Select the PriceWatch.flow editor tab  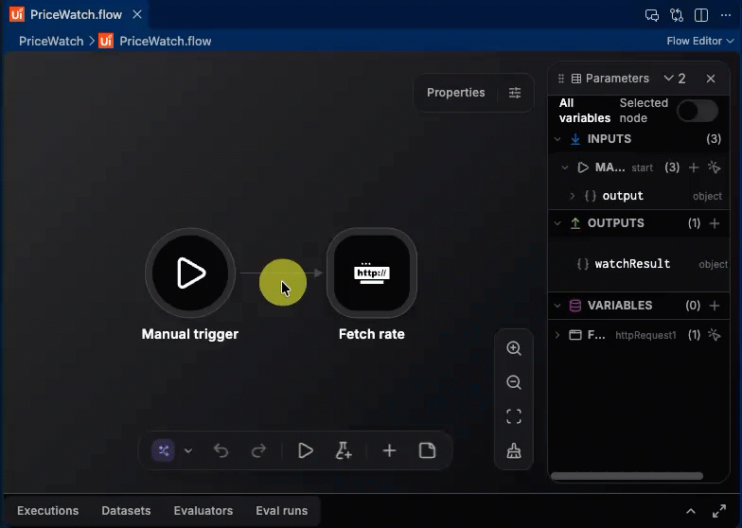76,15
